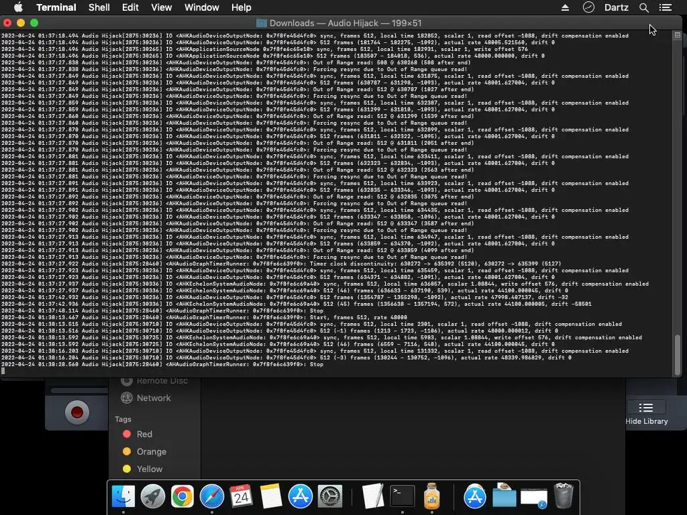Open System Preferences gear in Dock
The height and width of the screenshot is (515, 687).
coord(329,497)
